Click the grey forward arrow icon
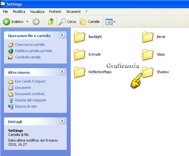The height and width of the screenshot is (156, 189). [x=36, y=22]
